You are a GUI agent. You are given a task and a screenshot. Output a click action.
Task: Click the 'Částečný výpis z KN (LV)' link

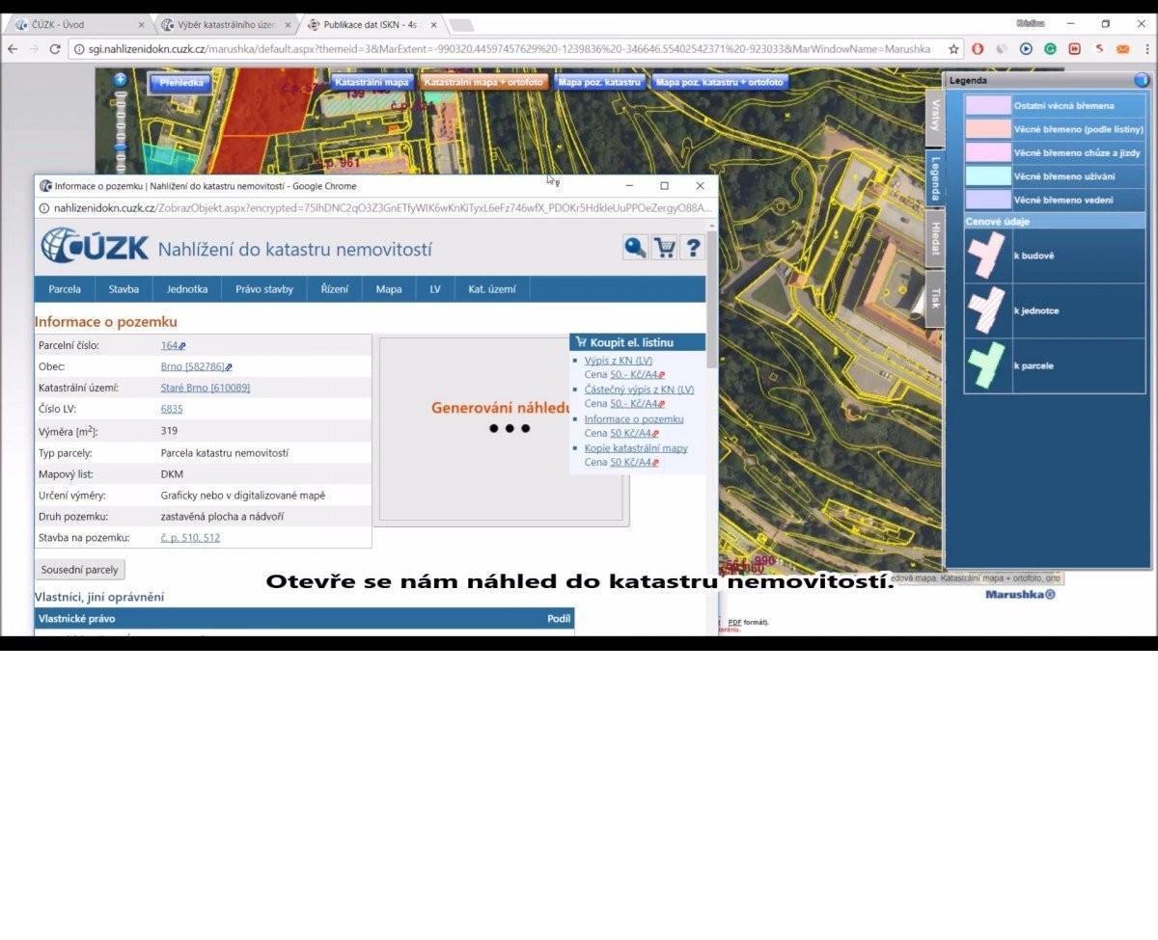click(639, 389)
